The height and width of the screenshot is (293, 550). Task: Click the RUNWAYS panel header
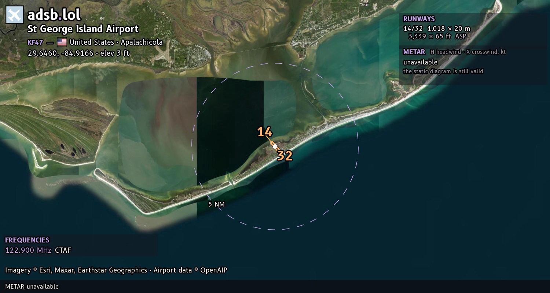click(419, 19)
